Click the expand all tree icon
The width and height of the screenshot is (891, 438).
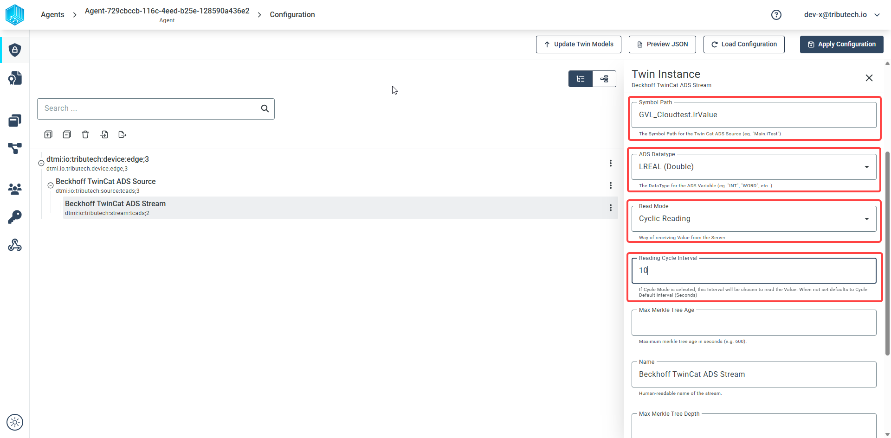[48, 134]
